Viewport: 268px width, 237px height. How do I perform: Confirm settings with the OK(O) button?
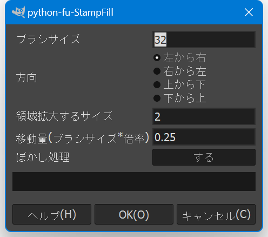(x=134, y=214)
